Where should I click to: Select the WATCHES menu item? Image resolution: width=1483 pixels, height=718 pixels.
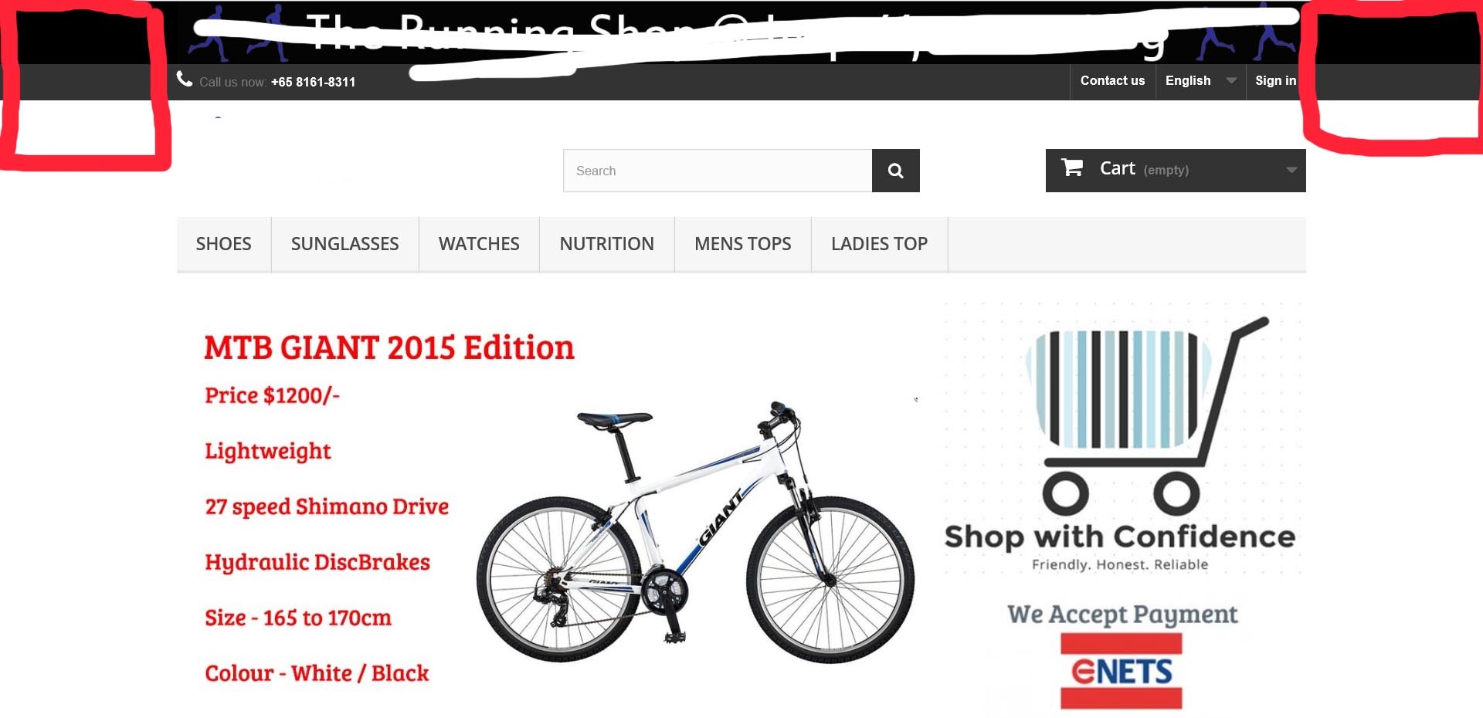[x=479, y=244]
